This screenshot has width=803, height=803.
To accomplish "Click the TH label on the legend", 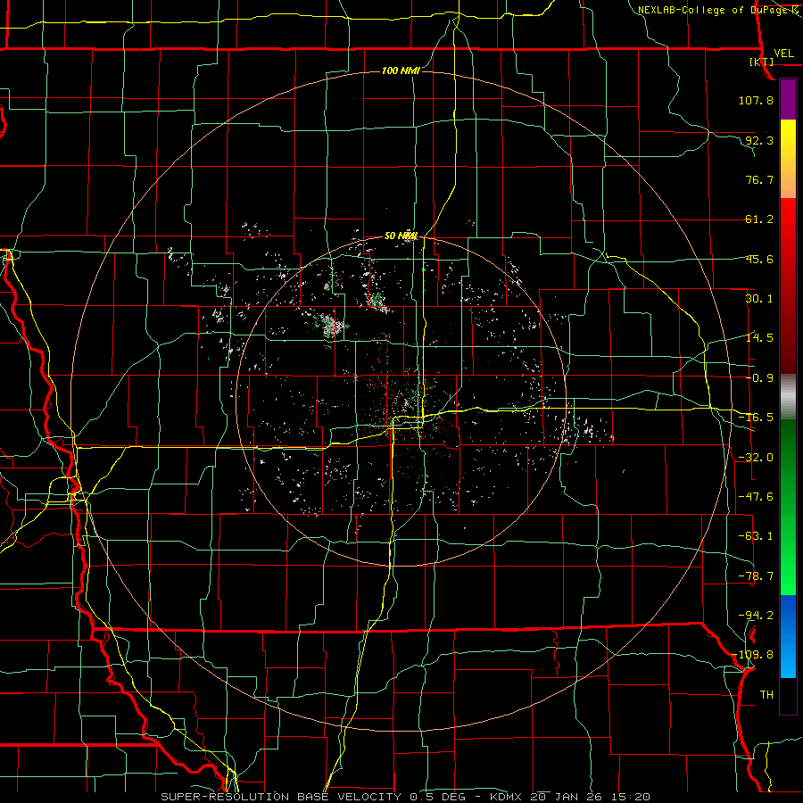I will (766, 694).
